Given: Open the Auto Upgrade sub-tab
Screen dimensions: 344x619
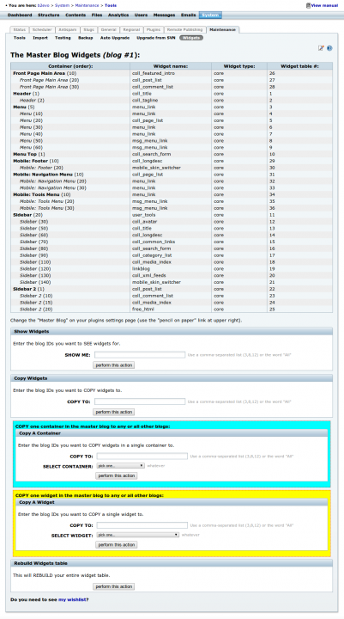Looking at the screenshot, I should [x=115, y=38].
